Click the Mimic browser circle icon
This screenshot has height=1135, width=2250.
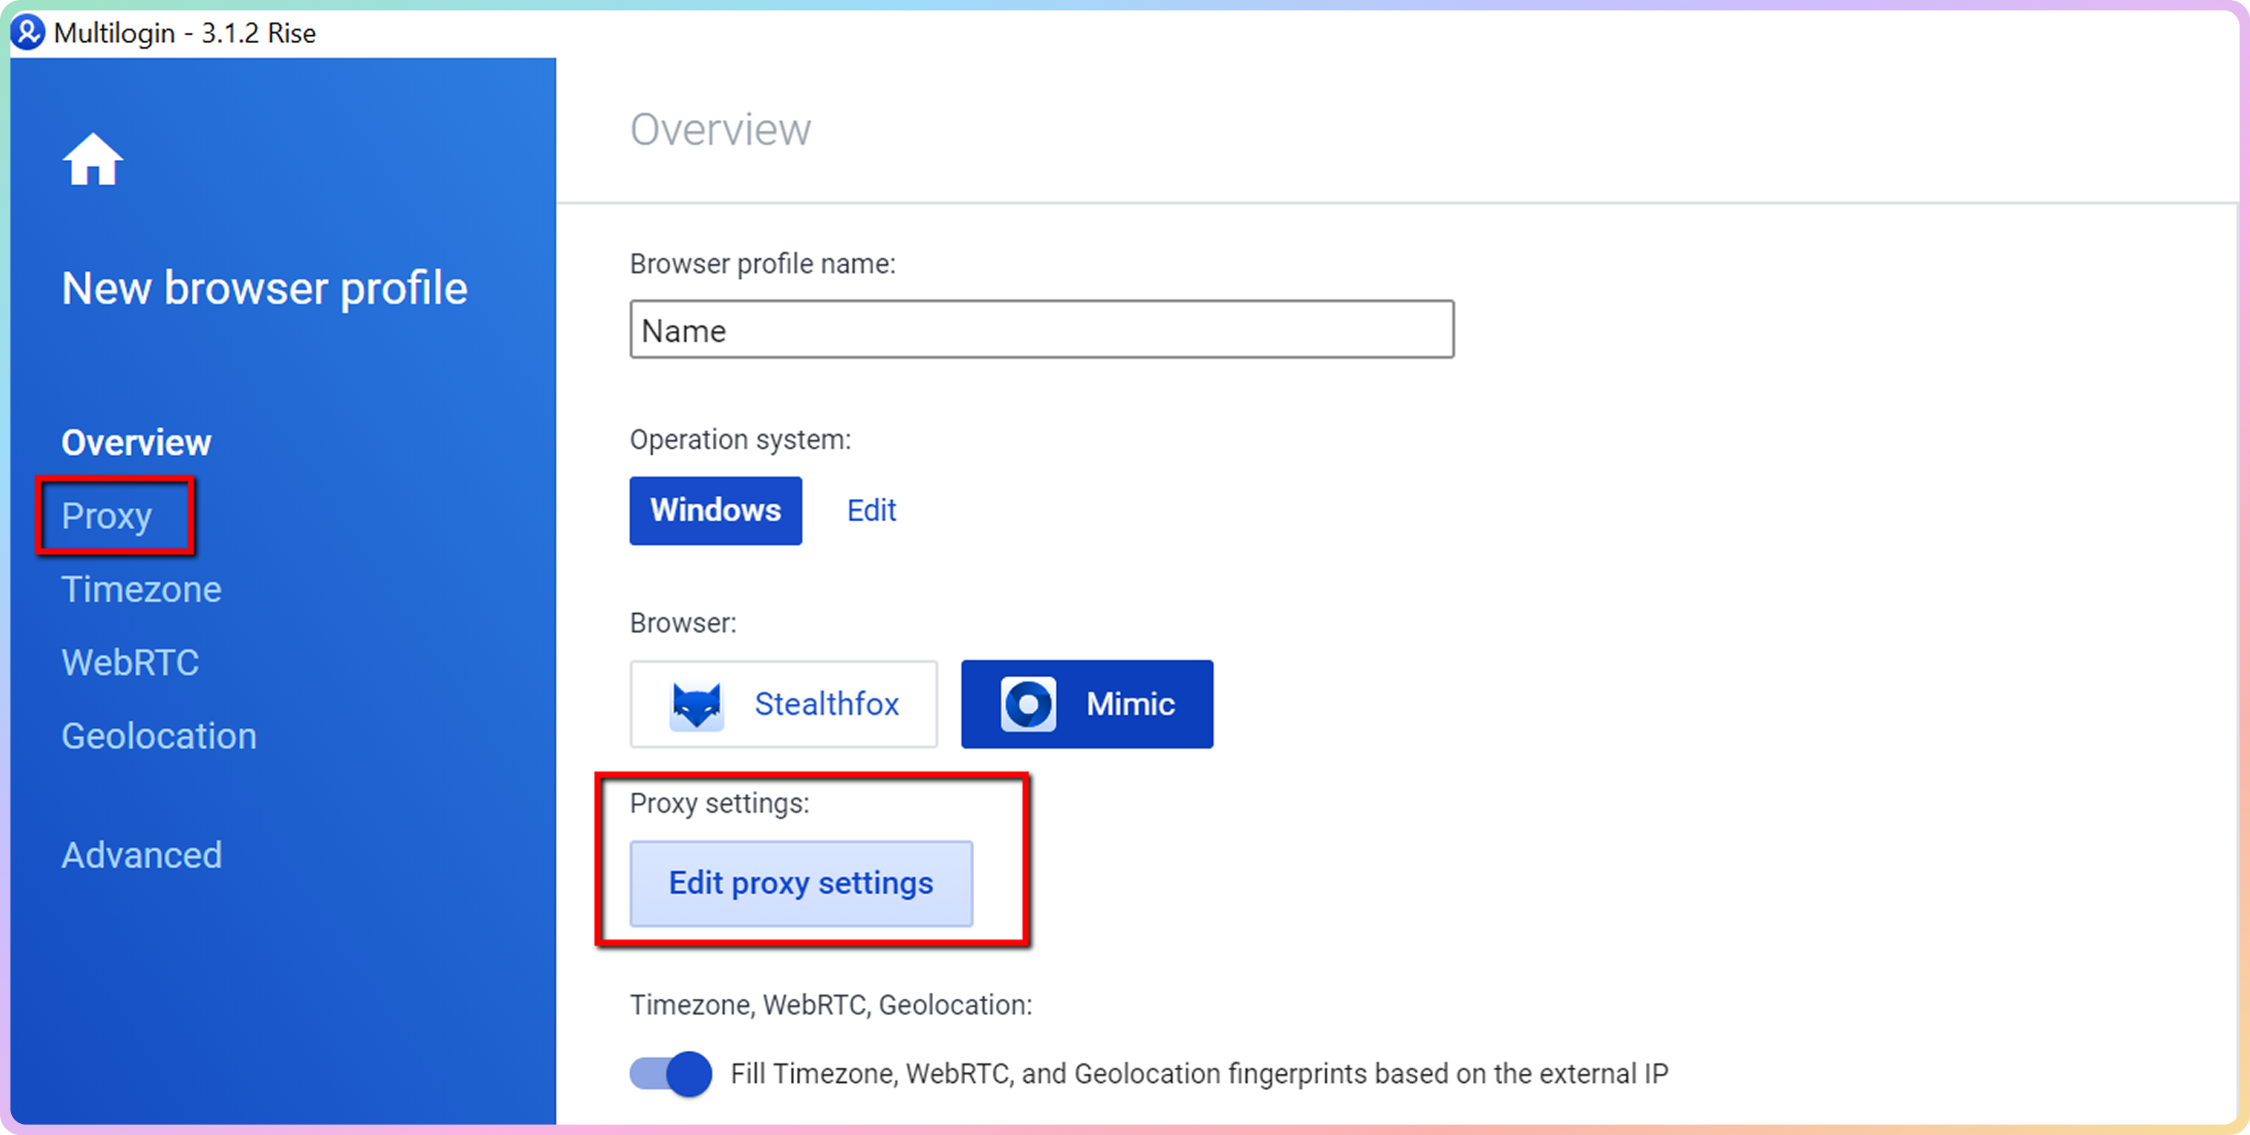[1027, 704]
